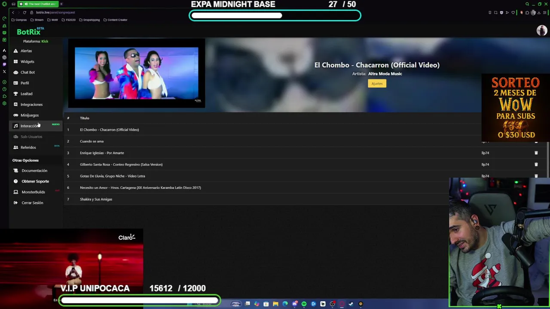Viewport: 550px width, 309px height.
Task: Click the BotRix logo
Action: click(x=28, y=32)
